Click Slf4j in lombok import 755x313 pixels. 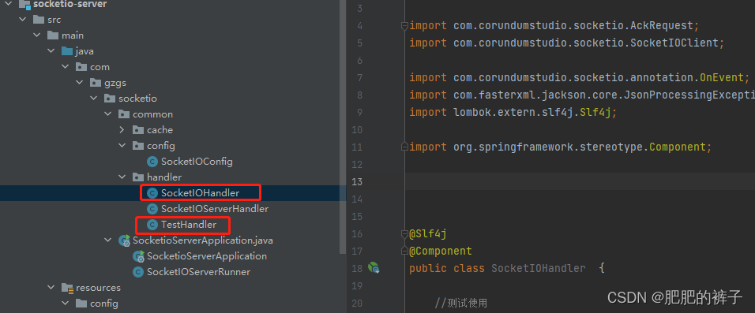[x=595, y=112]
